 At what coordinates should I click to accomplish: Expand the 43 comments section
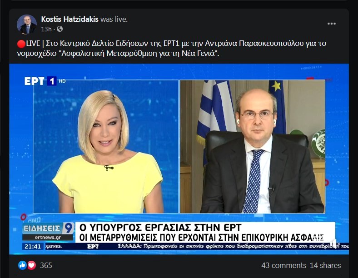(283, 265)
